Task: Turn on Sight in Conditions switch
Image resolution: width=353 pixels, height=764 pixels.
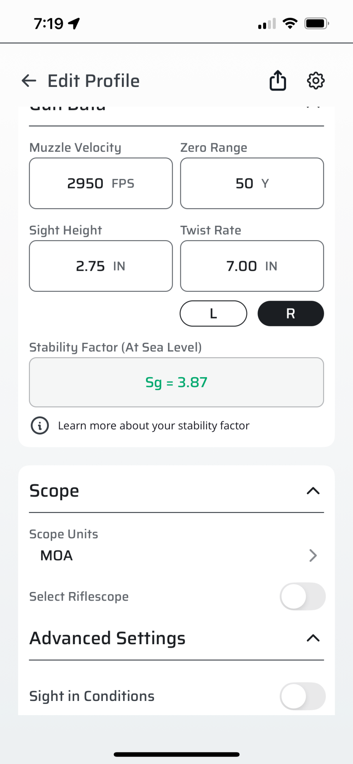Action: 302,696
